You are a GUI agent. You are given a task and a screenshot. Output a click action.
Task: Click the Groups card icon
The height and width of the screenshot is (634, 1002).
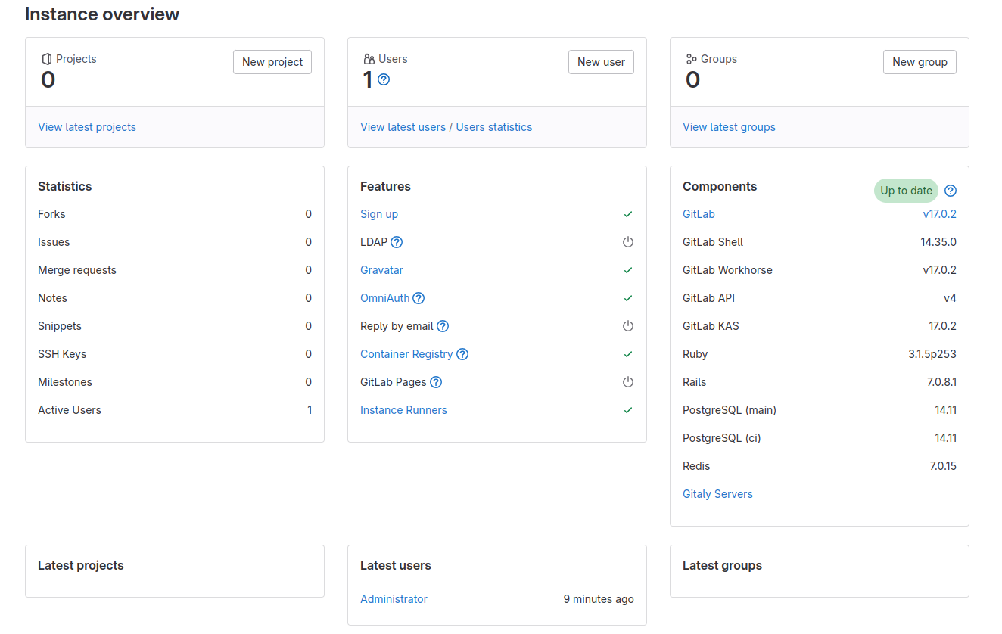tap(691, 59)
